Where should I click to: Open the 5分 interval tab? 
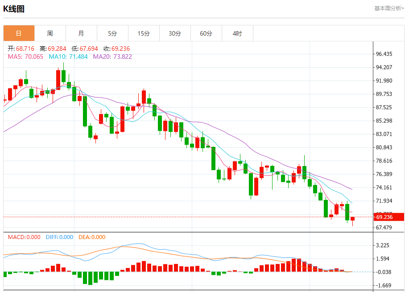click(x=112, y=33)
